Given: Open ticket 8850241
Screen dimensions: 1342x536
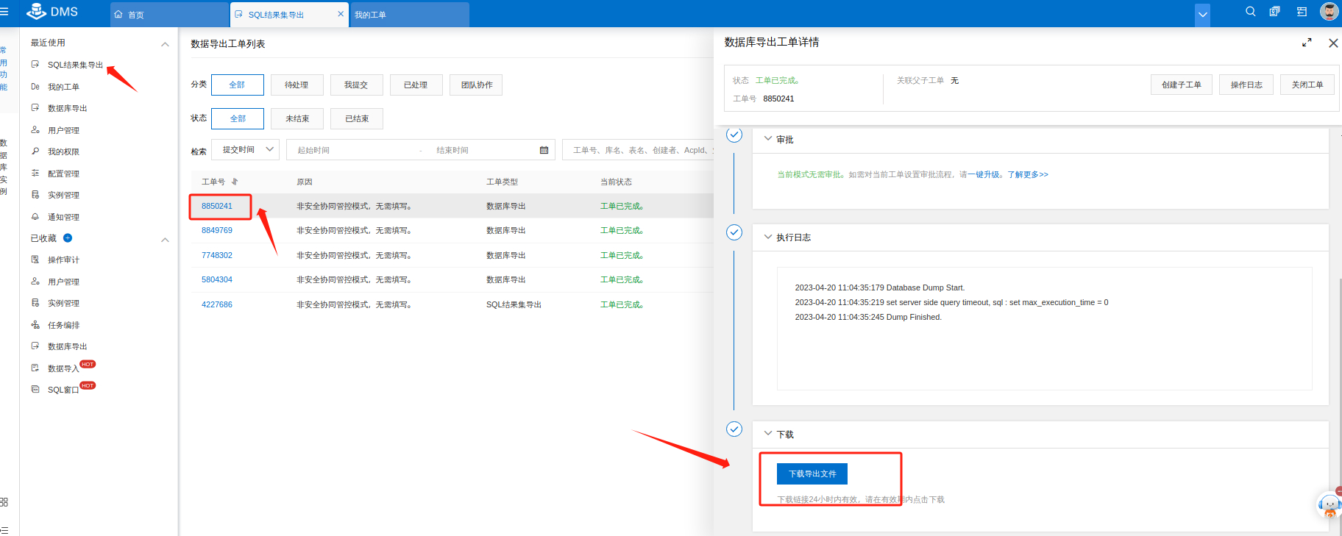Looking at the screenshot, I should [x=217, y=206].
